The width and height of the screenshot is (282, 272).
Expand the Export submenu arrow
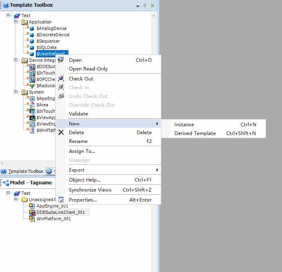(157, 170)
